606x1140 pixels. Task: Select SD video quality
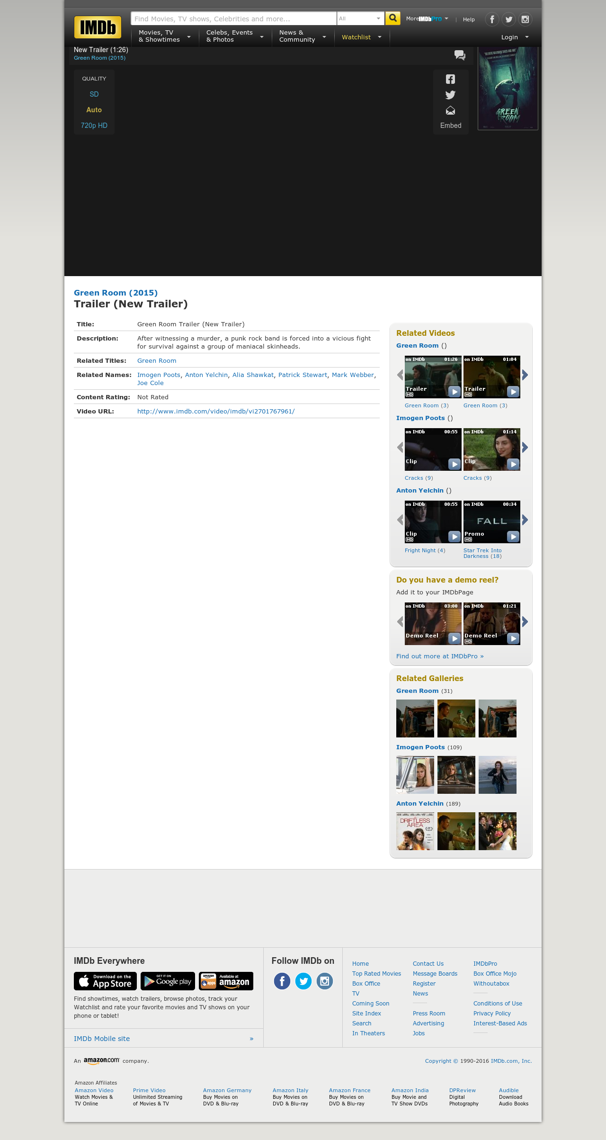tap(94, 94)
